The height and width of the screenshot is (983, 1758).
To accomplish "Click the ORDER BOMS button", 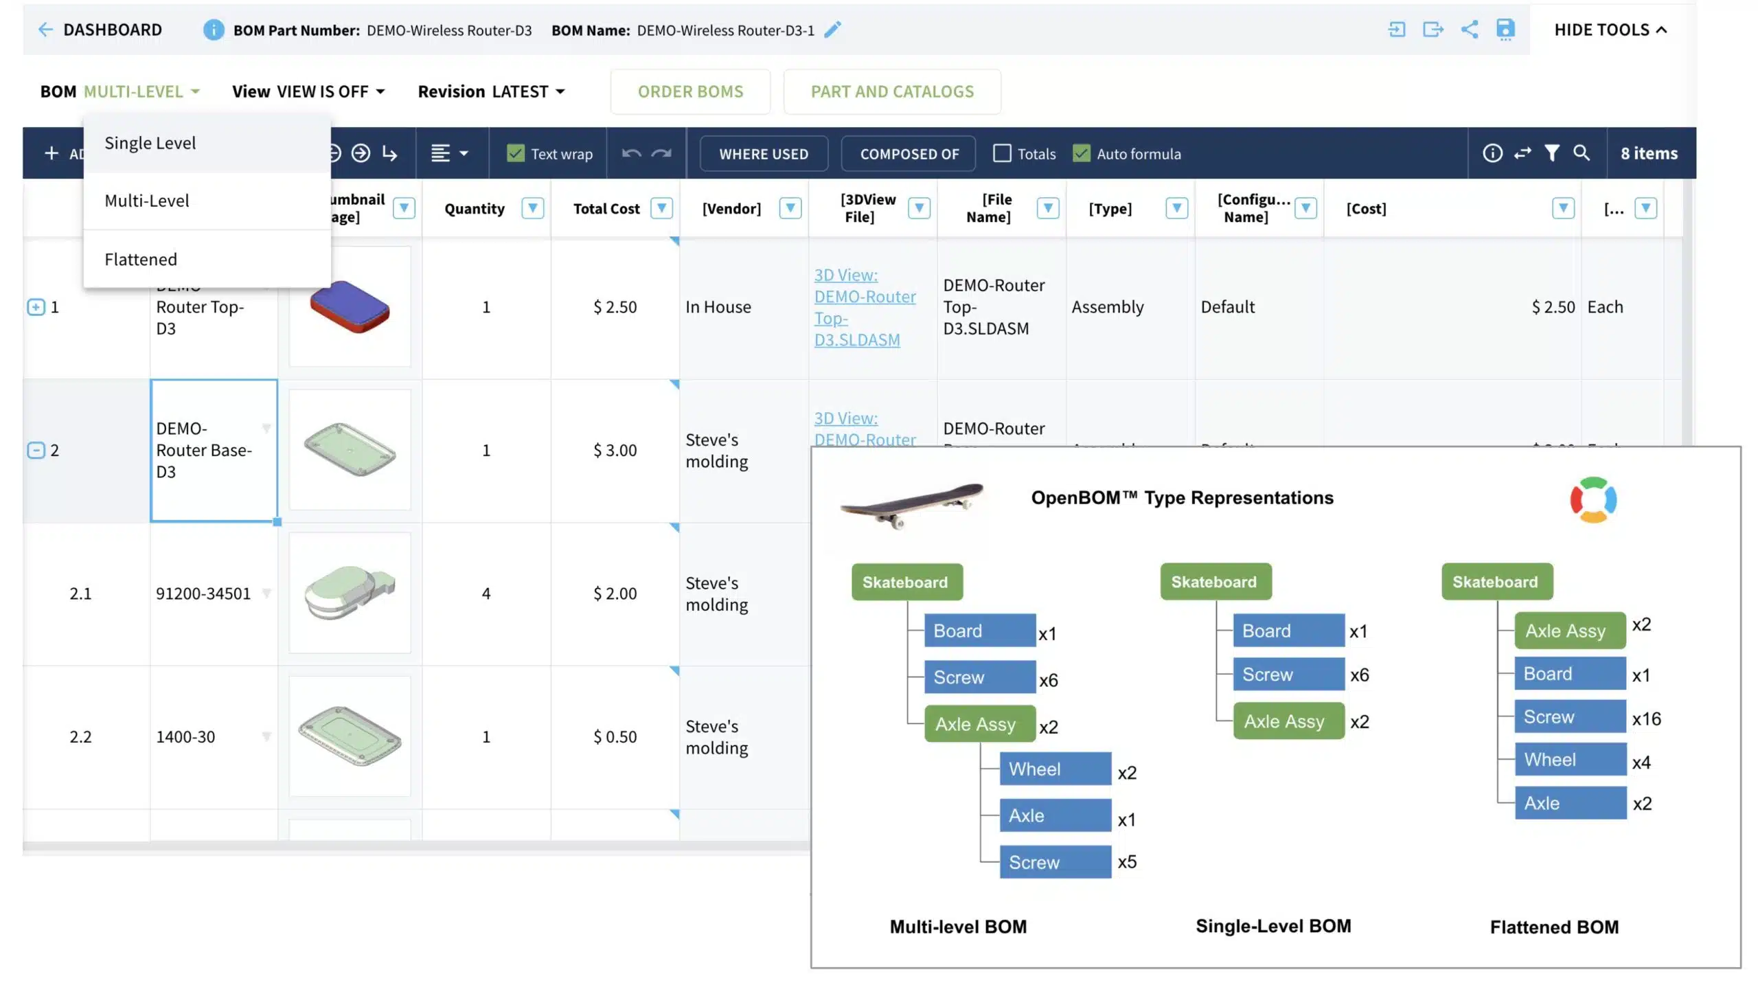I will [690, 91].
